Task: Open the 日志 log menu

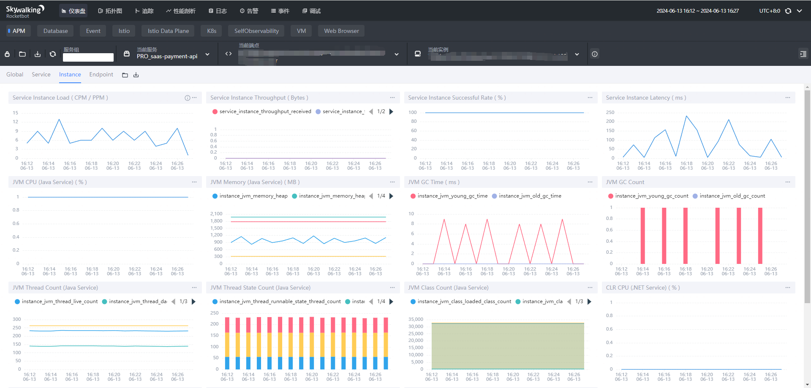Action: (218, 11)
